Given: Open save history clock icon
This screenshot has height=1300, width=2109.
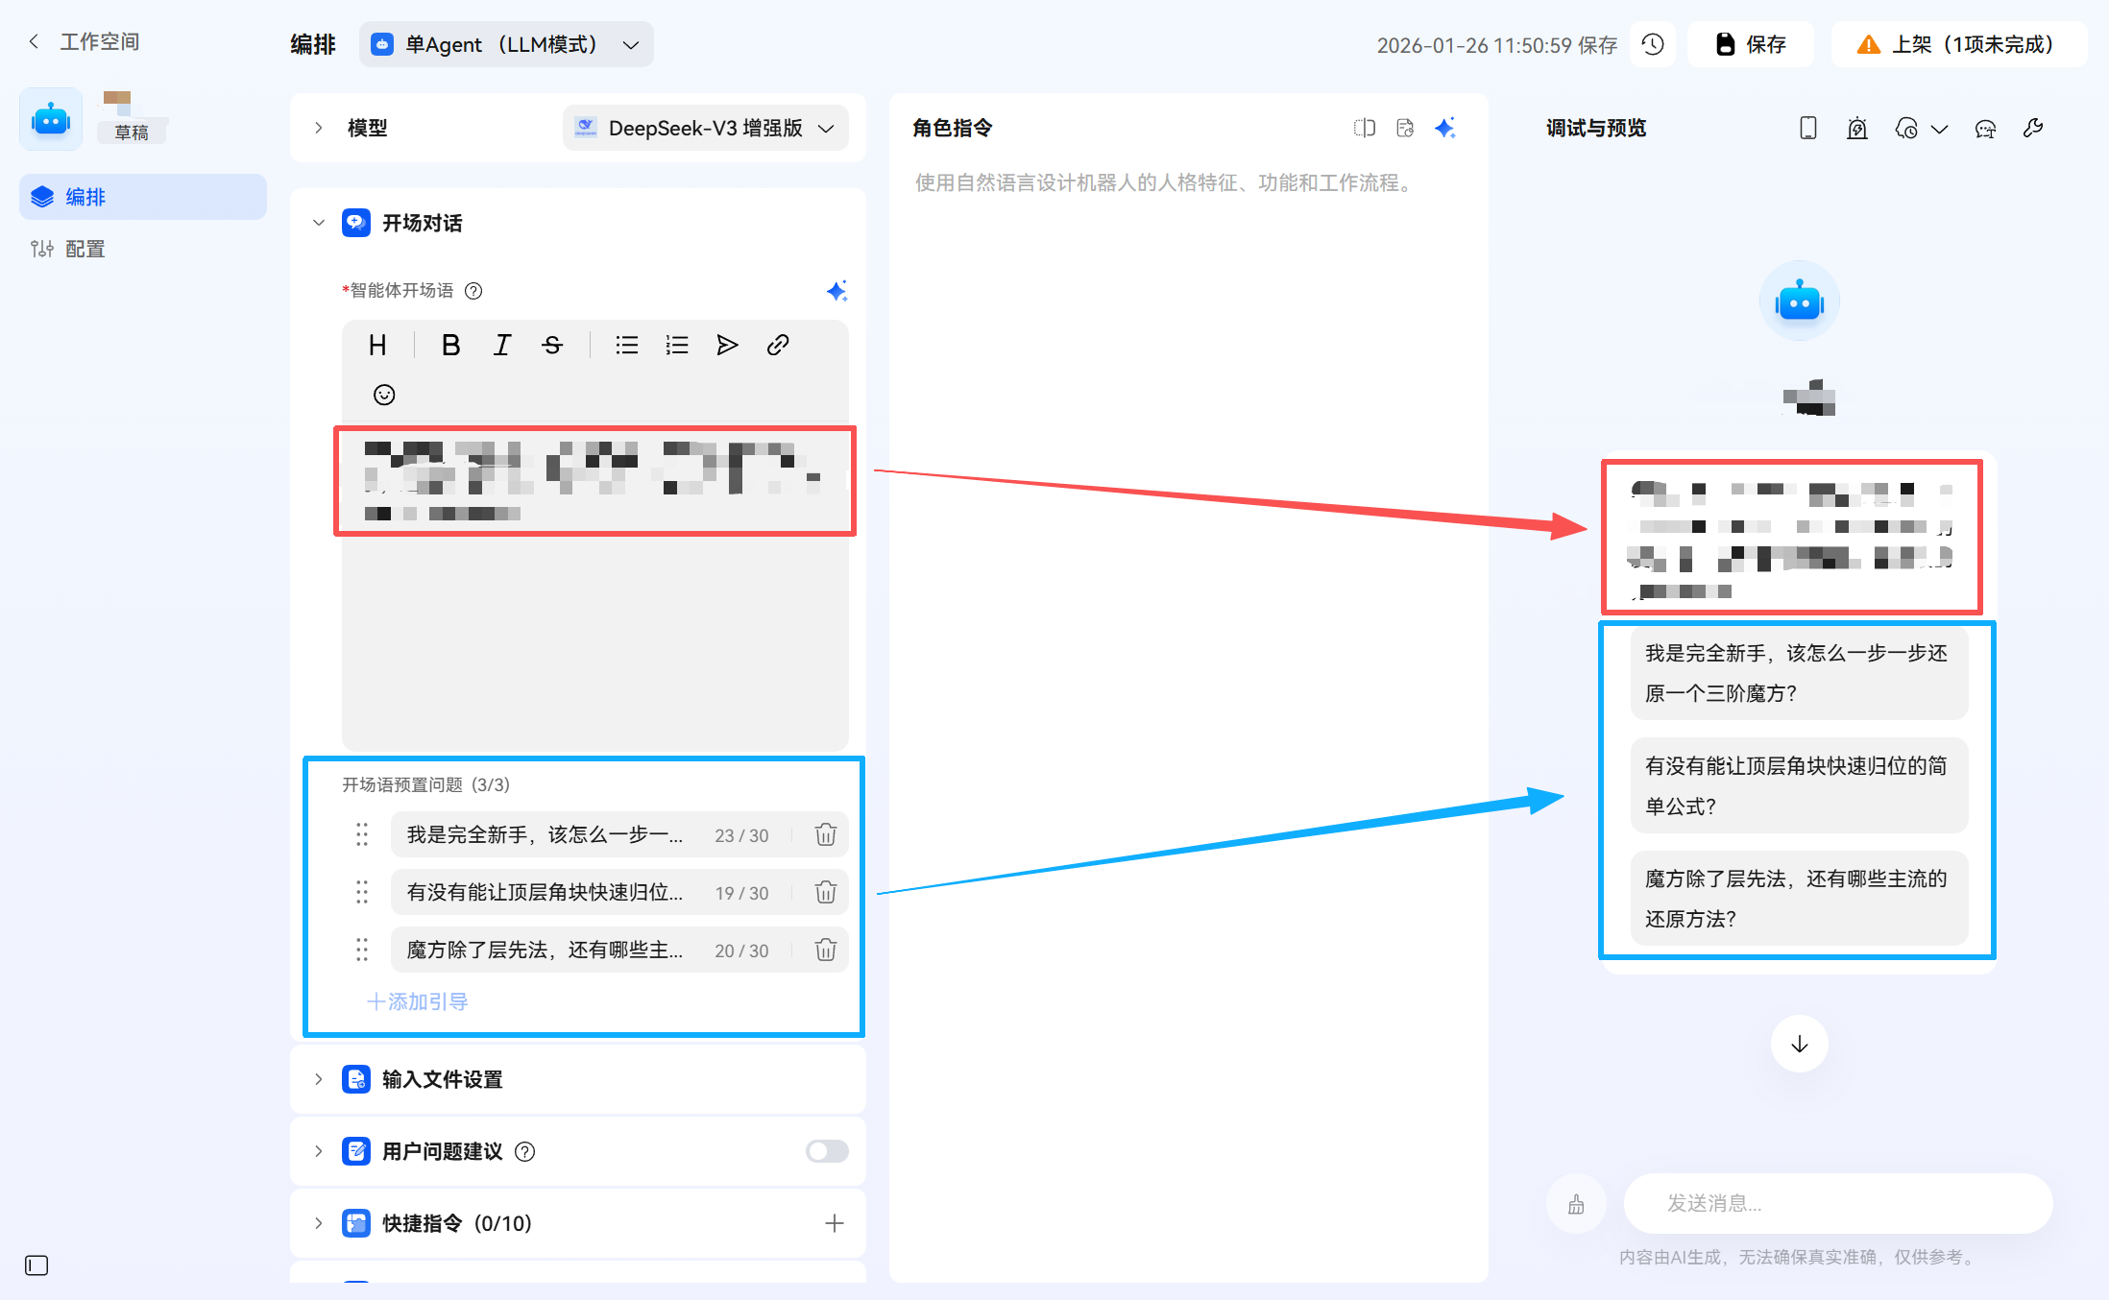Looking at the screenshot, I should (1653, 44).
